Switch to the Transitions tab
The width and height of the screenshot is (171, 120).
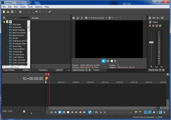tap(43, 70)
